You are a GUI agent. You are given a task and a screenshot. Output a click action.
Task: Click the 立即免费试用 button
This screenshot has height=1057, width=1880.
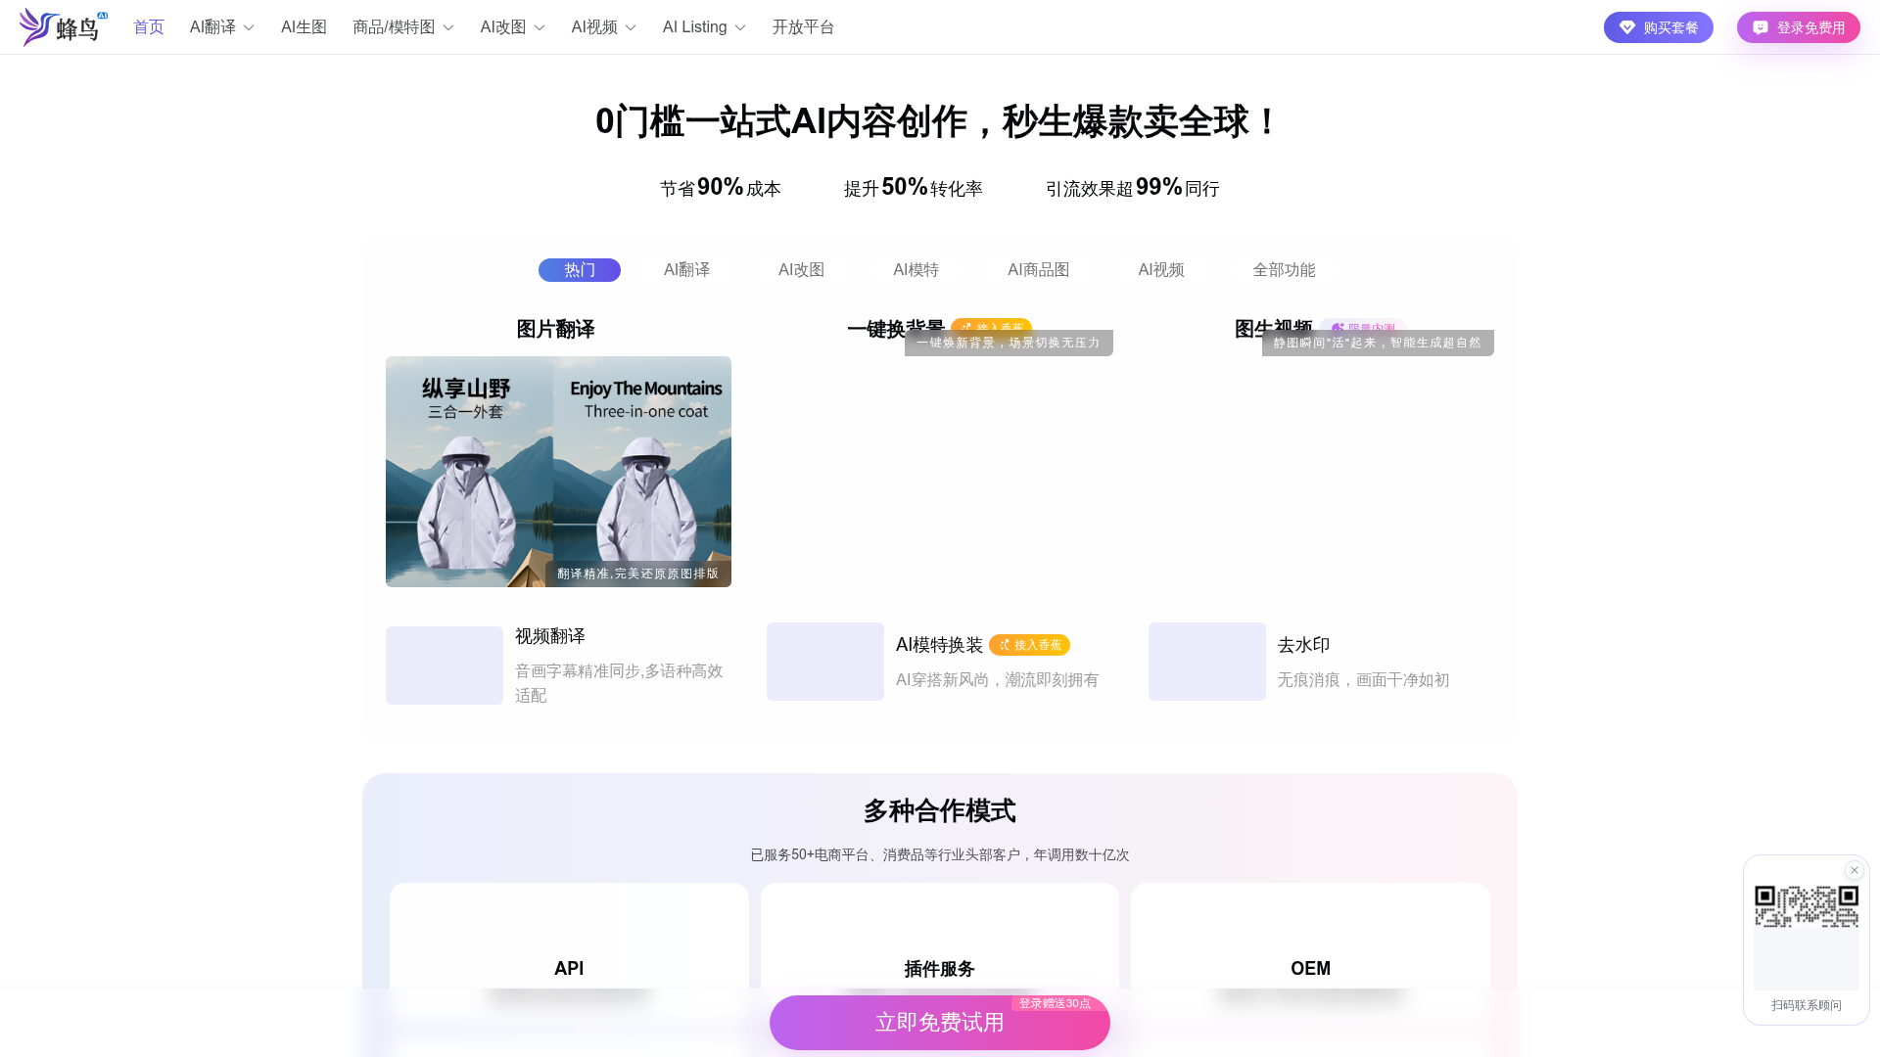939,1023
